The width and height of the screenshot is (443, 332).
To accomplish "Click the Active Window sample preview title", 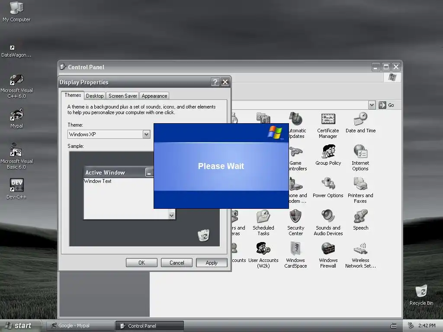I will tap(105, 172).
